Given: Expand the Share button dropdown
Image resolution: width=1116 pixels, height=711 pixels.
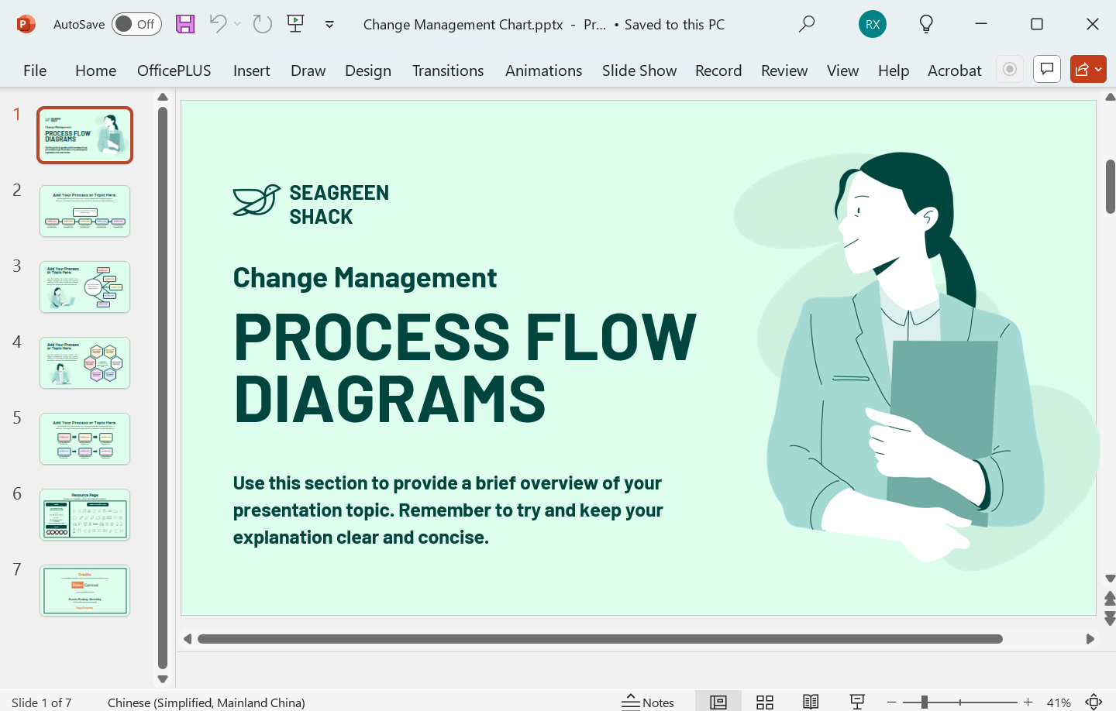Looking at the screenshot, I should click(x=1098, y=70).
